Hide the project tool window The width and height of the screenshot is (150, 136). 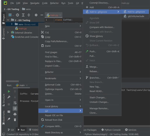(42, 15)
